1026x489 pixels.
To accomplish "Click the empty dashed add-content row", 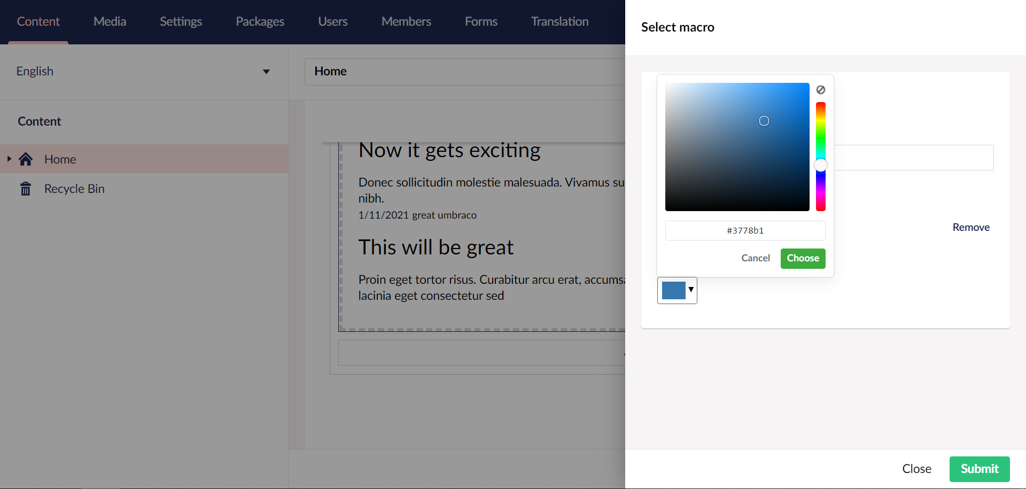I will click(481, 353).
